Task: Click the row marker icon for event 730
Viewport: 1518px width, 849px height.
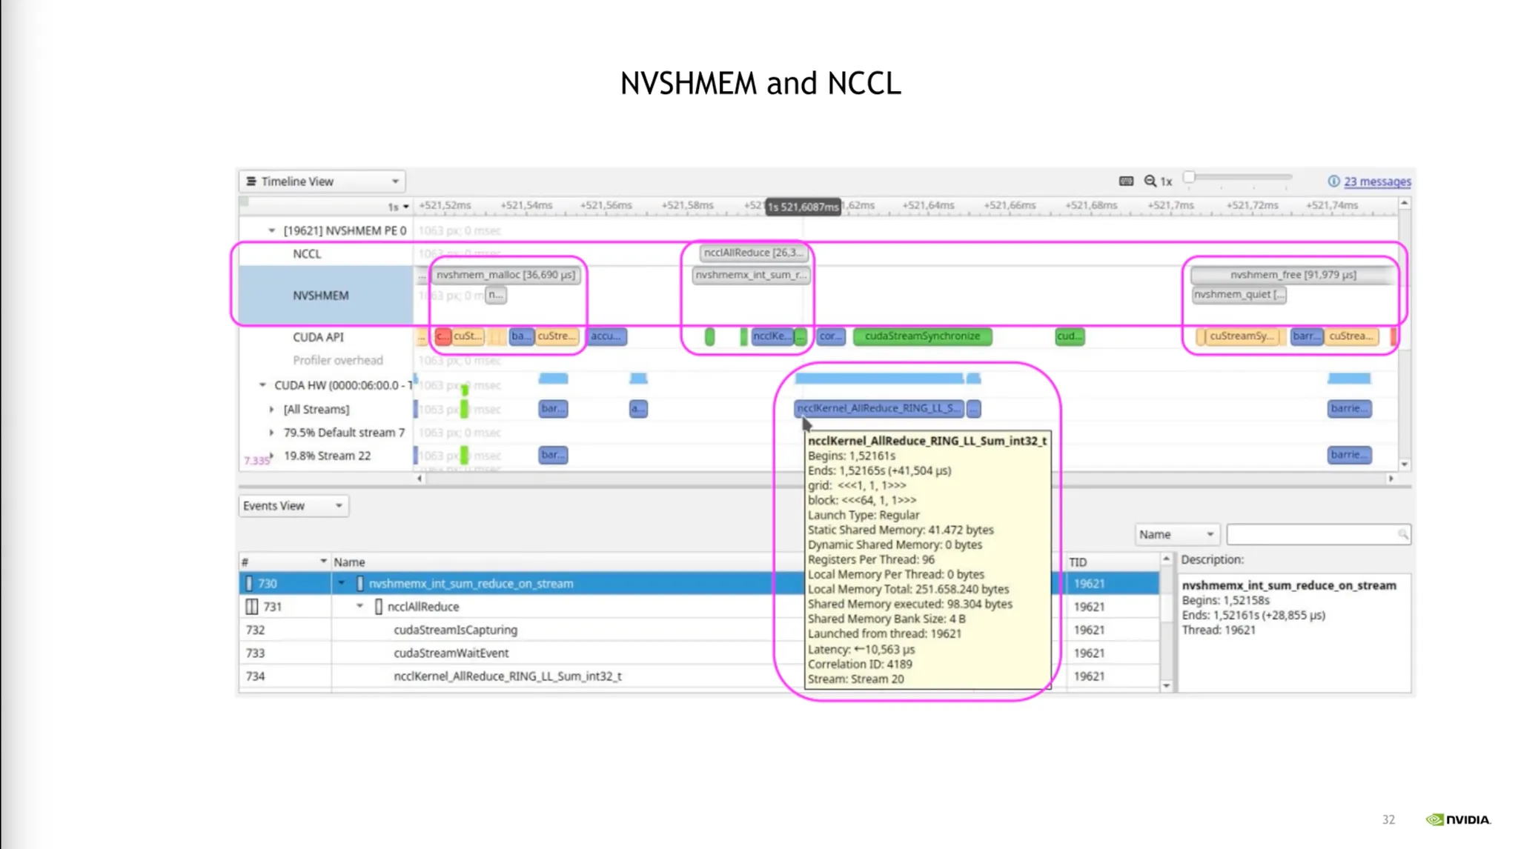Action: (x=249, y=584)
